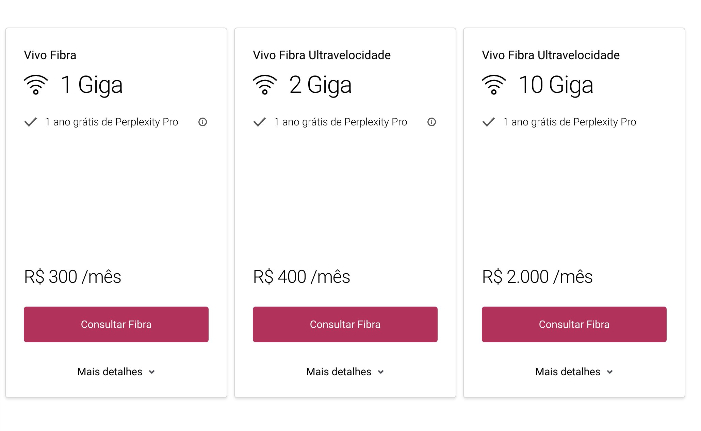Image resolution: width=701 pixels, height=431 pixels.
Task: Open Perplexity Pro info icon on 2 Giga card
Action: [432, 122]
